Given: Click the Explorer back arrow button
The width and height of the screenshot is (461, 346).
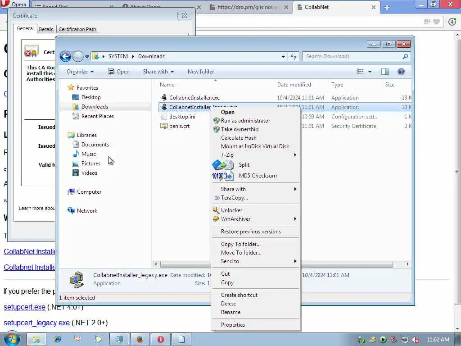Looking at the screenshot, I should coord(65,56).
